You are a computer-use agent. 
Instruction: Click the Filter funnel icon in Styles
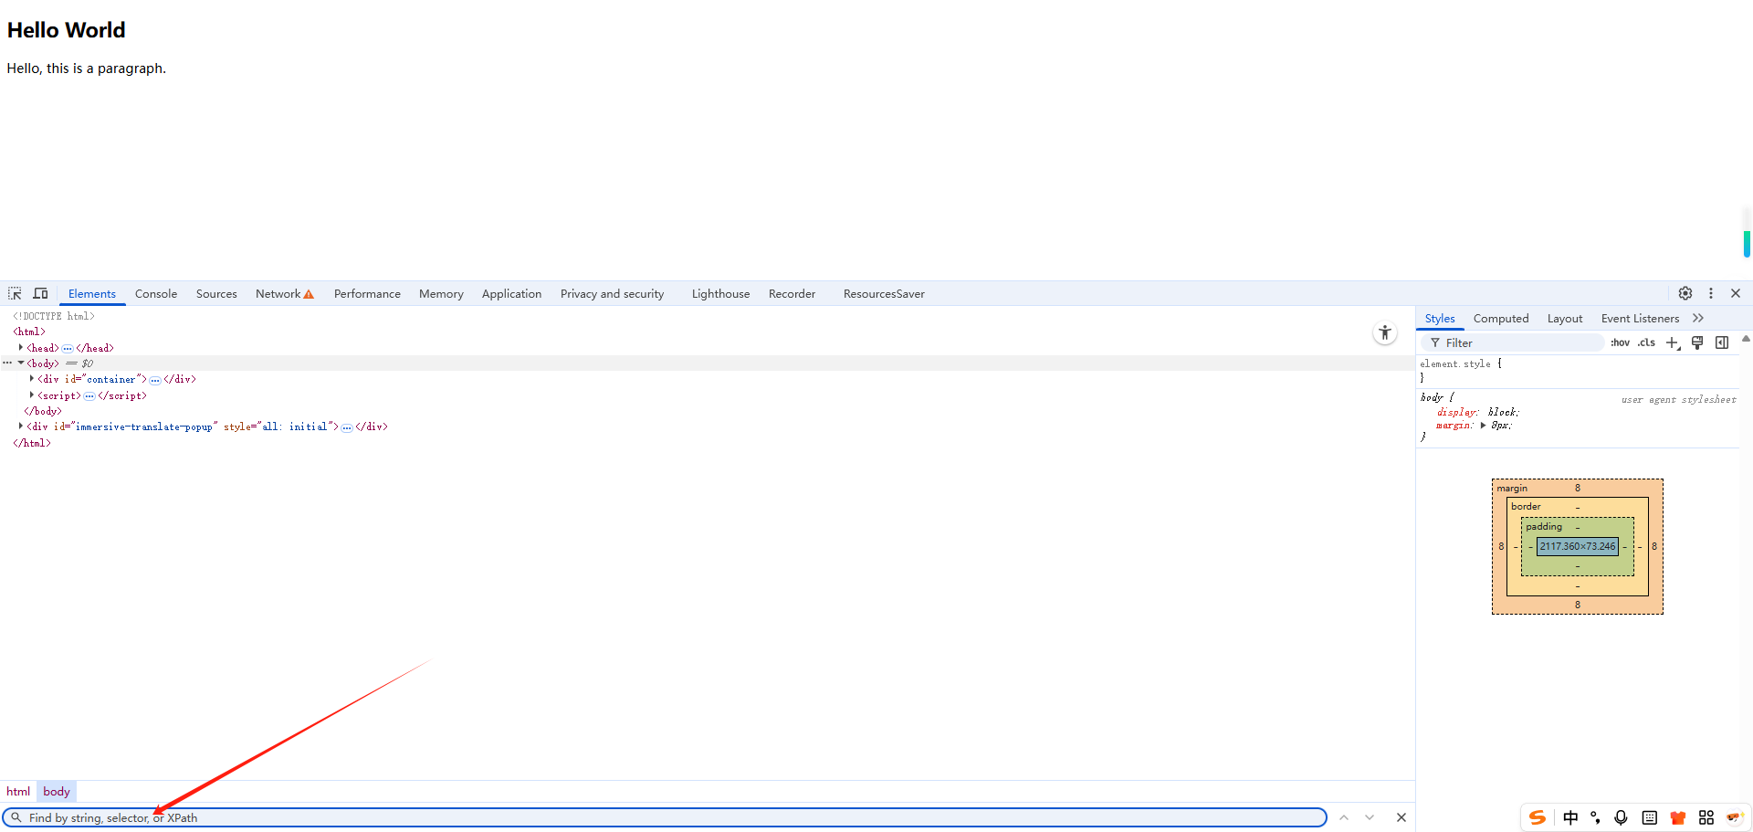pos(1435,342)
